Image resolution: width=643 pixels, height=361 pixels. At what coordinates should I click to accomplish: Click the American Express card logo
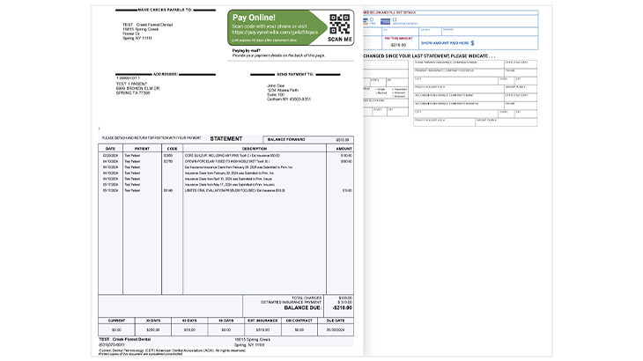pos(385,21)
